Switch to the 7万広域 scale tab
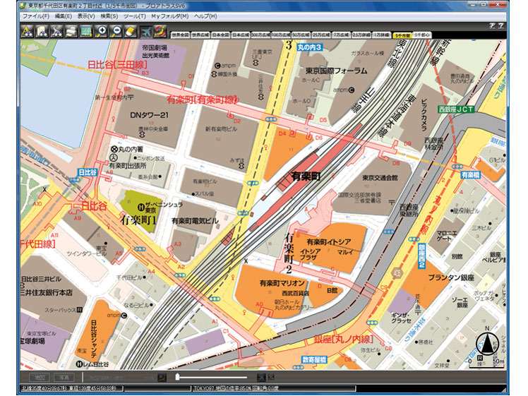This screenshot has width=528, height=396. 342,35
